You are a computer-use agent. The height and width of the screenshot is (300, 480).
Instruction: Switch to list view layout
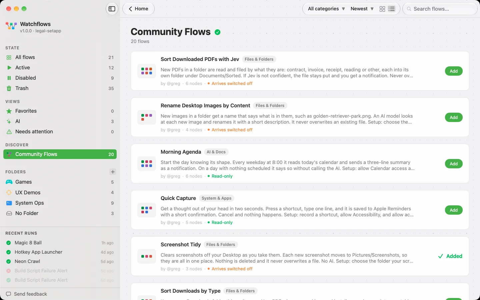click(x=392, y=9)
